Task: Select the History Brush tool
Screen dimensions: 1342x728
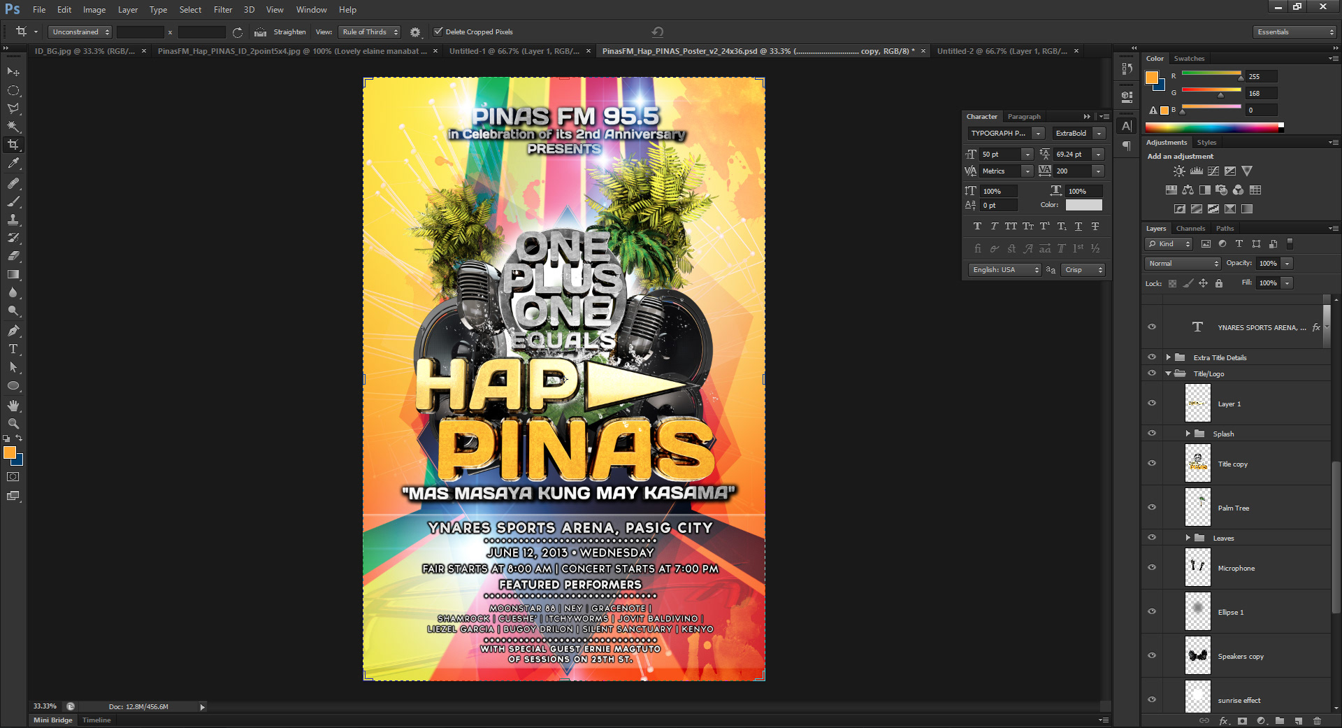Action: point(13,238)
